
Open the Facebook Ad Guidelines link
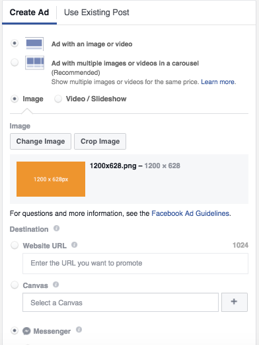190,213
